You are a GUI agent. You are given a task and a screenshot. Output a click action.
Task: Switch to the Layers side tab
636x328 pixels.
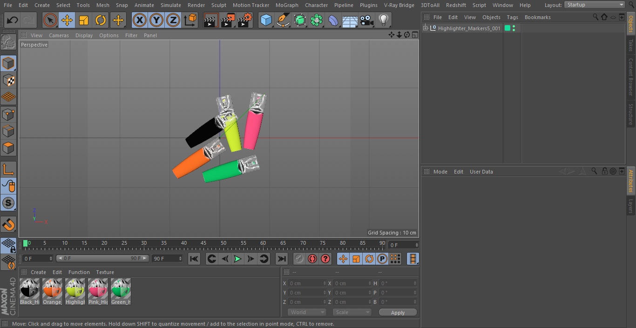pos(631,206)
